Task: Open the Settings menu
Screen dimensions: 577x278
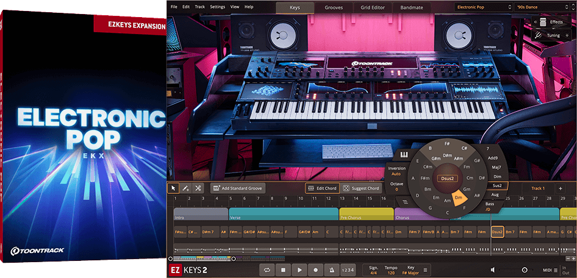Action: [x=218, y=7]
